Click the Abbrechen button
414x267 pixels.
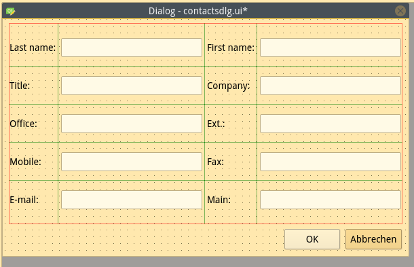[x=373, y=239]
